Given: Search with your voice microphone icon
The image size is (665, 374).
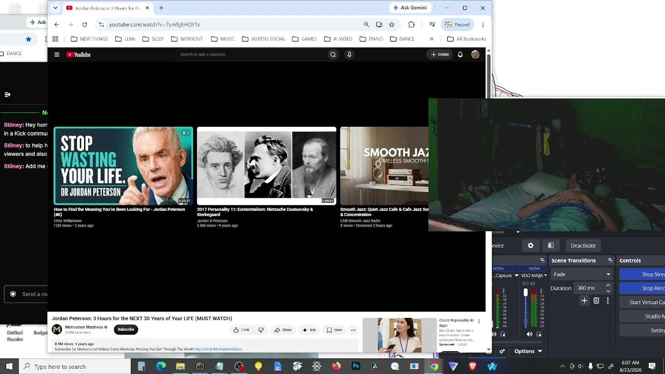Looking at the screenshot, I should tap(349, 55).
